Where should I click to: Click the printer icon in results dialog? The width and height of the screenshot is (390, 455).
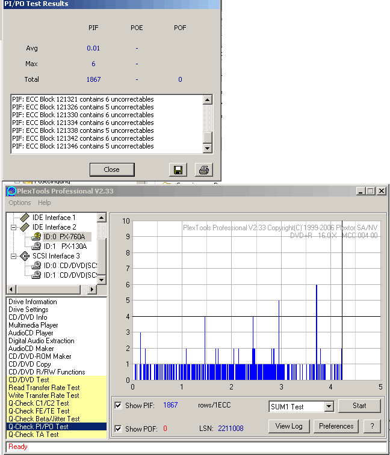pyautogui.click(x=204, y=169)
